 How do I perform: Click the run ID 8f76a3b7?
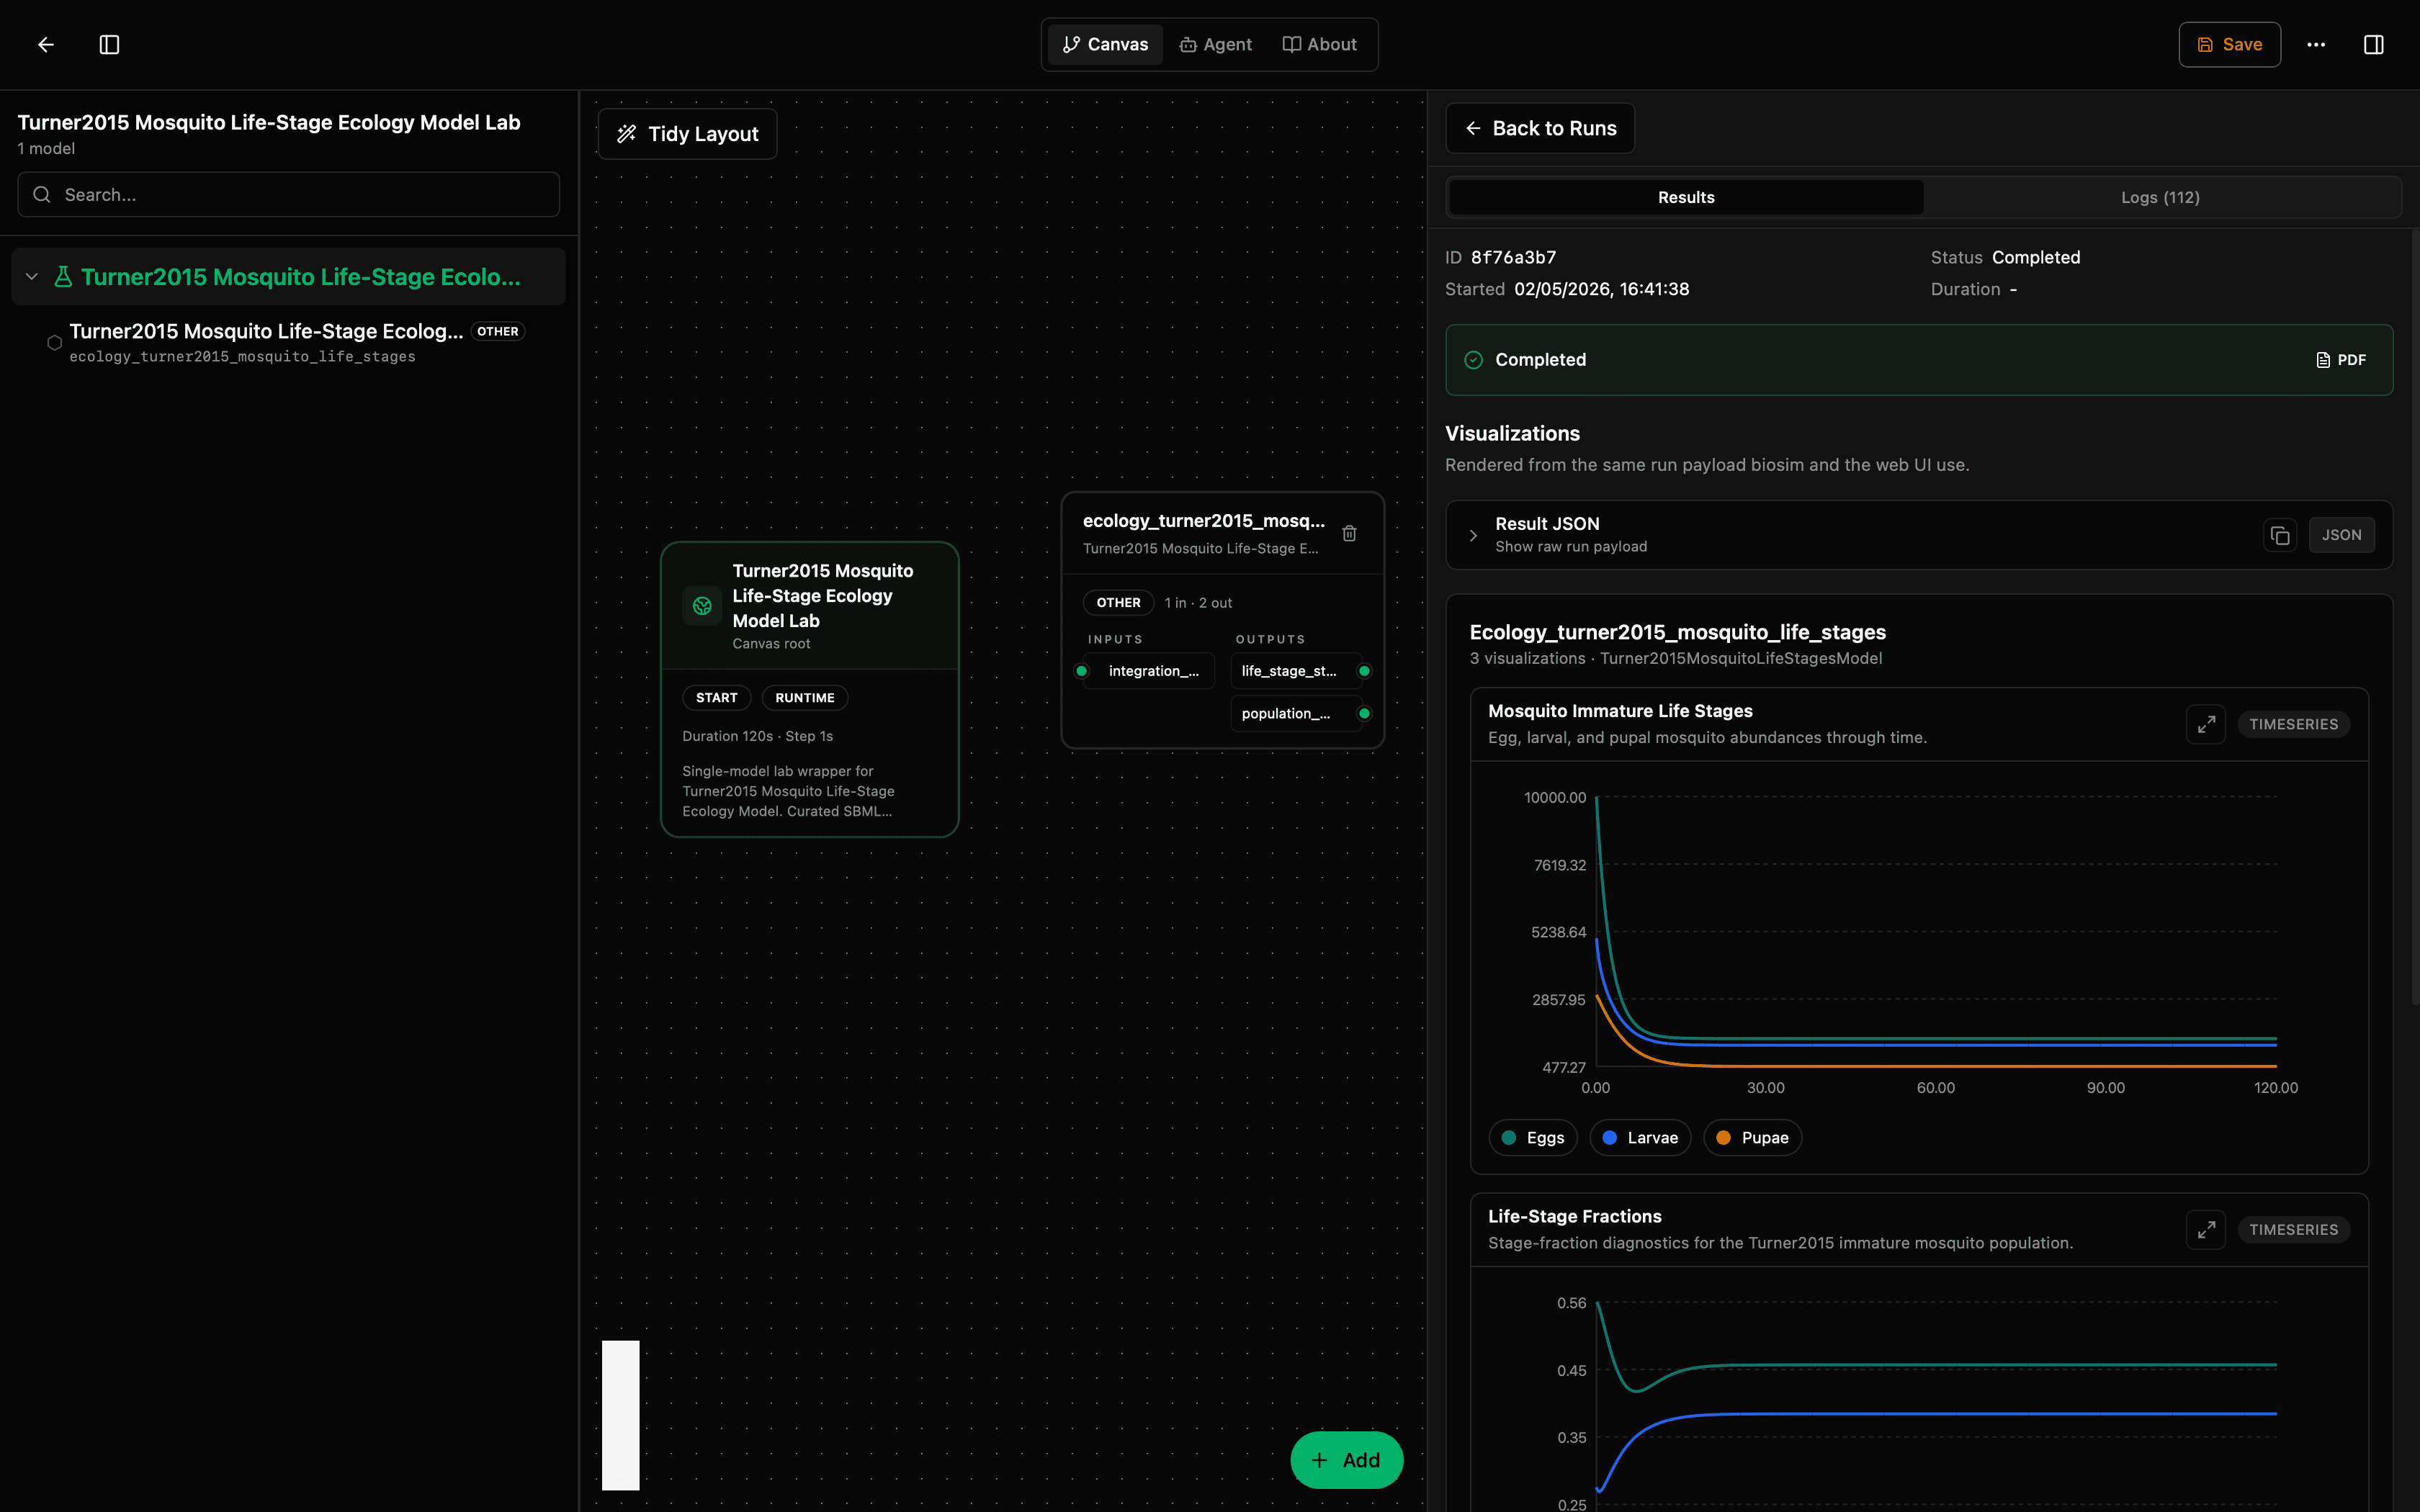(x=1513, y=257)
